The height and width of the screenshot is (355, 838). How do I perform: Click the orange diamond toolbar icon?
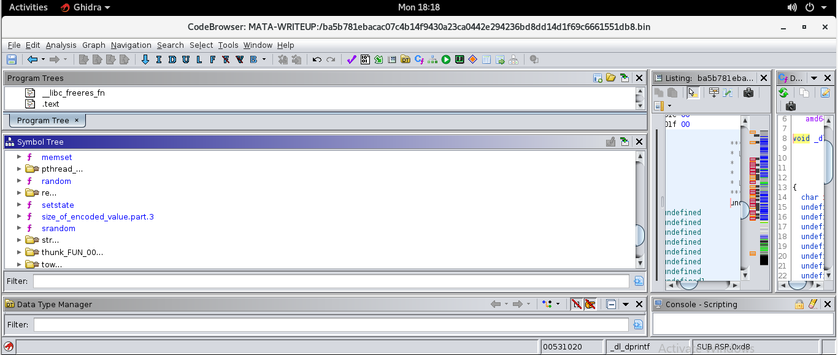[x=473, y=59]
